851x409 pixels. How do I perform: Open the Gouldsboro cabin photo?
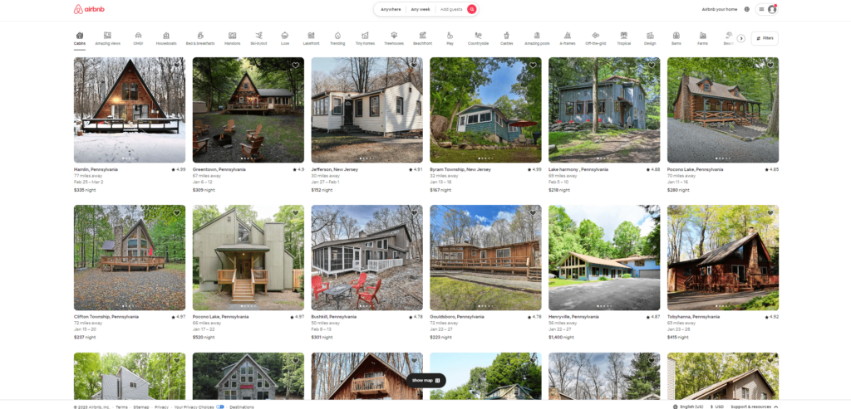point(485,257)
